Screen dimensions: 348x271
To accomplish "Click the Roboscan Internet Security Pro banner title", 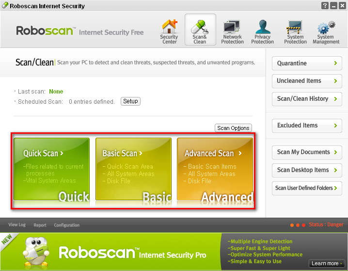I will click(x=132, y=253).
